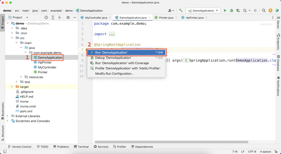Open the Maven tool window

click(x=278, y=23)
